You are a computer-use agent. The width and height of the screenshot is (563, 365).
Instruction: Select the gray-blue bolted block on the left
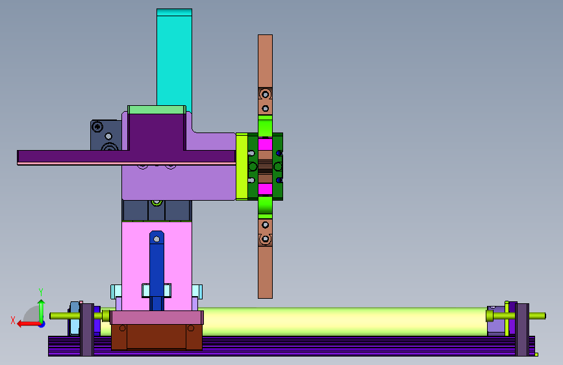pyautogui.click(x=106, y=135)
